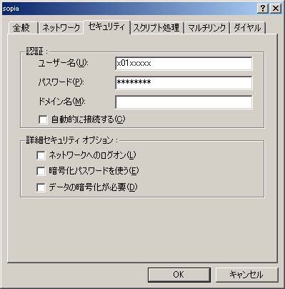285x289 pixels.
Task: Toggle 暗号化パスワードを使う checkbox
Action: coord(41,171)
